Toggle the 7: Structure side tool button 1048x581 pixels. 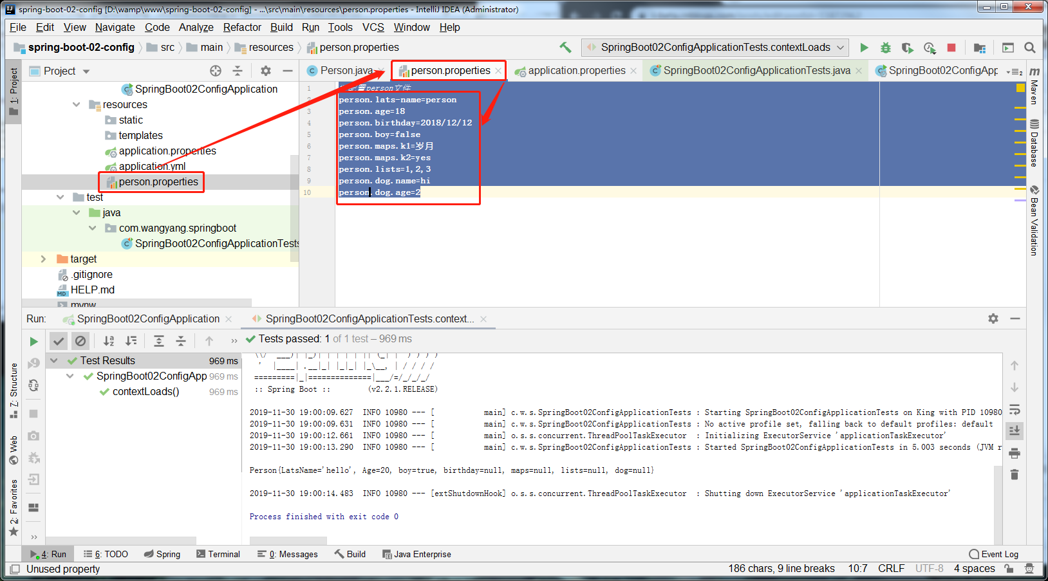pyautogui.click(x=14, y=391)
